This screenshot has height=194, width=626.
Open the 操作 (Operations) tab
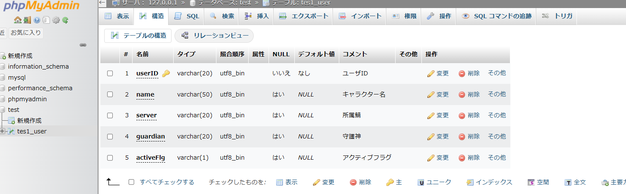439,16
